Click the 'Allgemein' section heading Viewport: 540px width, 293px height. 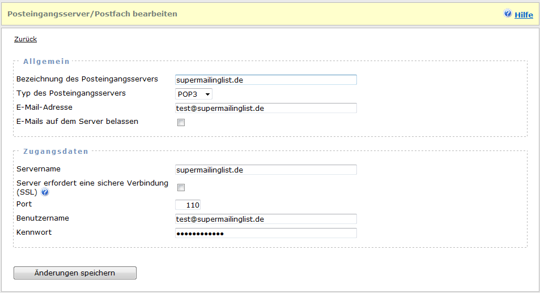[46, 61]
